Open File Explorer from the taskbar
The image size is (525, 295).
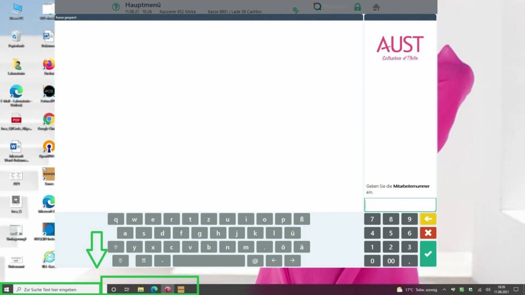click(140, 289)
